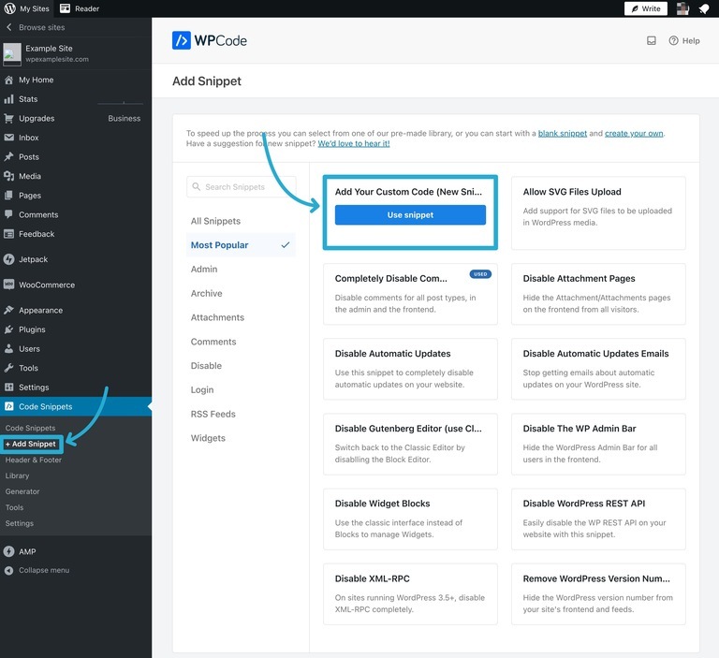The width and height of the screenshot is (719, 658).
Task: Click the Comments bubble icon in sidebar
Action: (8, 214)
